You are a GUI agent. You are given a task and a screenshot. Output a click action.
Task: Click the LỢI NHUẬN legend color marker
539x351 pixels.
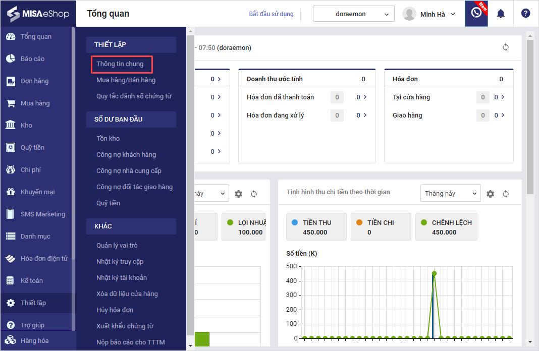click(230, 222)
